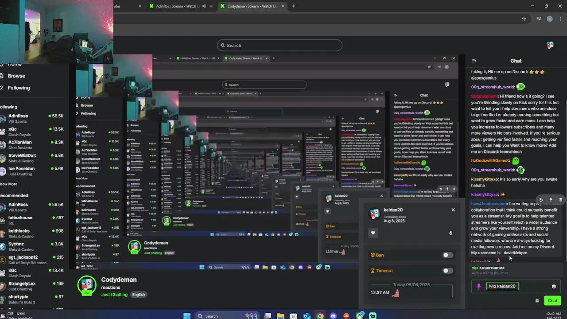Open SteveWillDoIt channel in sidebar
Viewport: 567px width, 319px height.
pos(33,158)
